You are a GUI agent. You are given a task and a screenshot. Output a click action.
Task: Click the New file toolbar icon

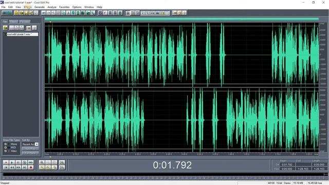click(x=16, y=13)
